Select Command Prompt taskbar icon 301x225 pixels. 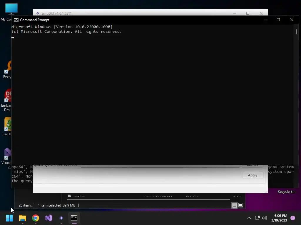tap(74, 218)
